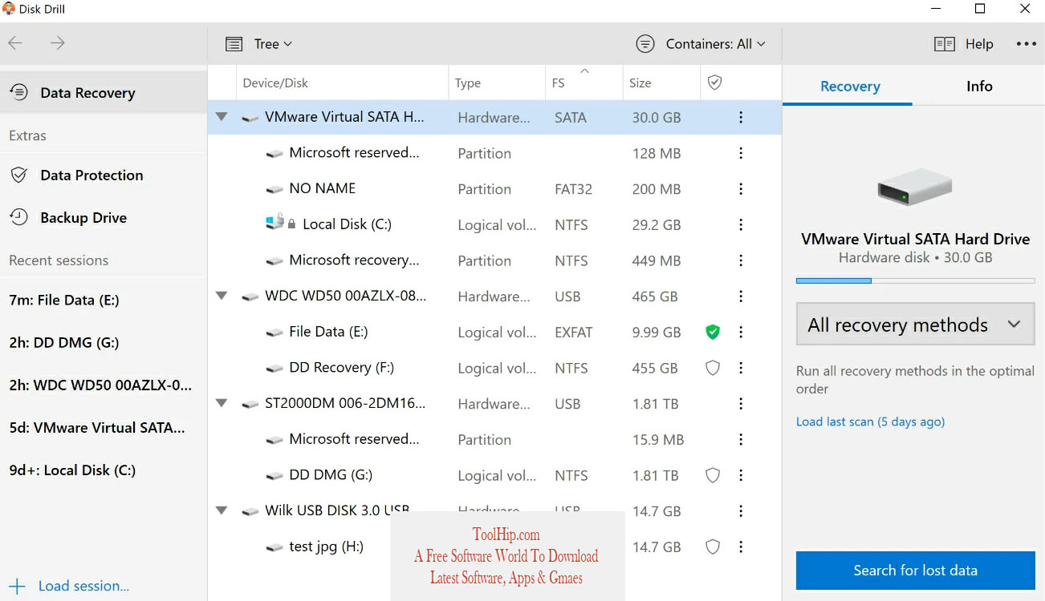Sort by Type column header
Viewport: 1045px width, 601px height.
click(x=497, y=83)
